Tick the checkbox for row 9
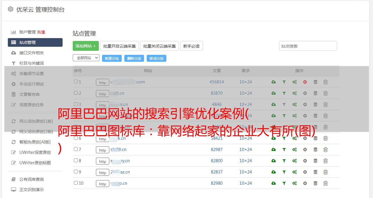 [76, 172]
